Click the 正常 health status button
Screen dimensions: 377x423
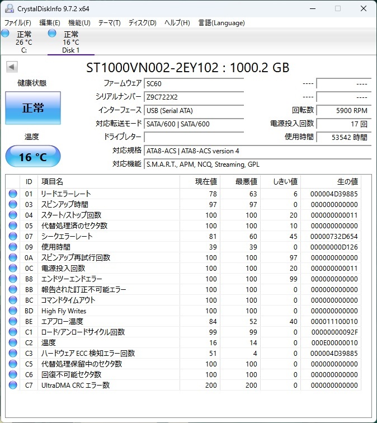click(33, 108)
